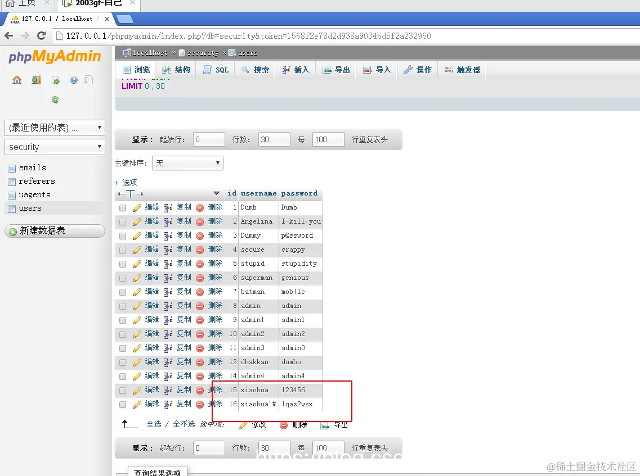Sort by the password column header

299,193
